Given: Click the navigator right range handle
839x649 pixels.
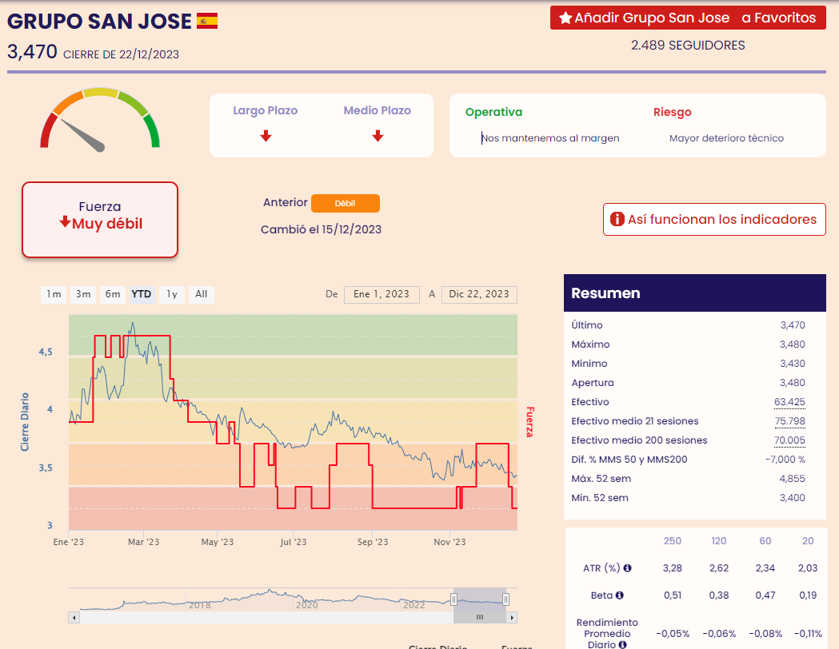Looking at the screenshot, I should pos(505,599).
